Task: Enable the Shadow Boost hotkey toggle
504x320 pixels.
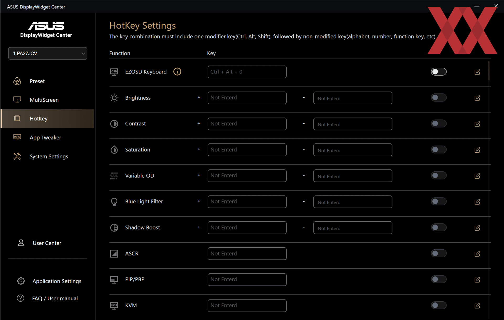Action: click(439, 227)
